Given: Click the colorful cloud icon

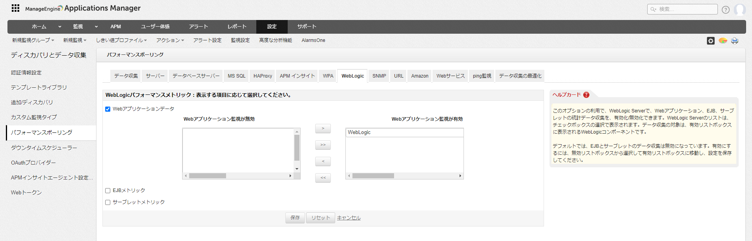Looking at the screenshot, I should point(723,41).
